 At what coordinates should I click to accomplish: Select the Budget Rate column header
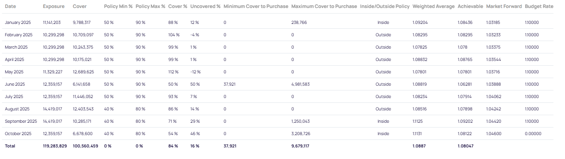click(x=539, y=7)
